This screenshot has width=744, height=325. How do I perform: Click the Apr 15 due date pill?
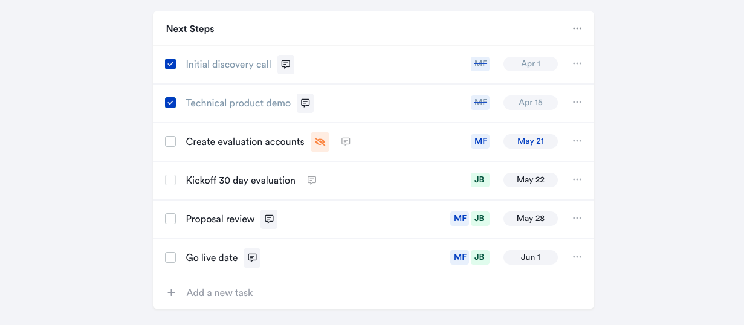(x=531, y=103)
